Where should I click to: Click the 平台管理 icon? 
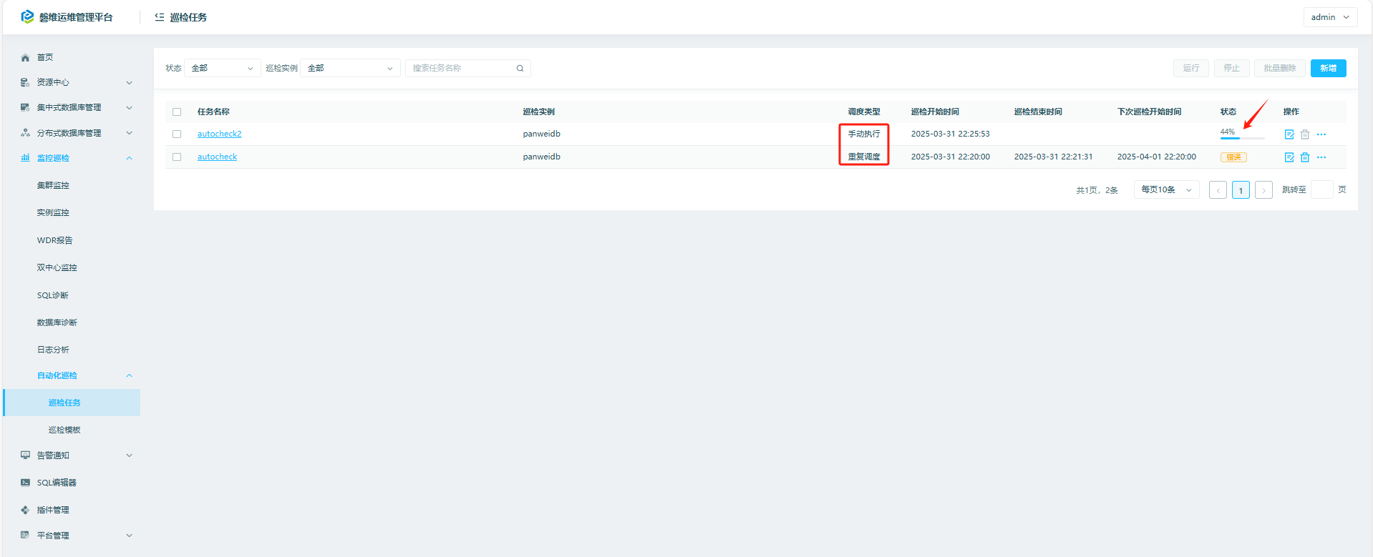tap(25, 535)
